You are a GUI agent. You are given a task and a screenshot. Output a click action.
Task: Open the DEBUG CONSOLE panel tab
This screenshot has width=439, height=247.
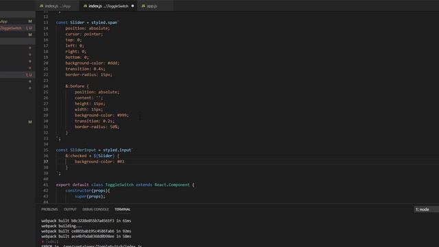click(95, 209)
